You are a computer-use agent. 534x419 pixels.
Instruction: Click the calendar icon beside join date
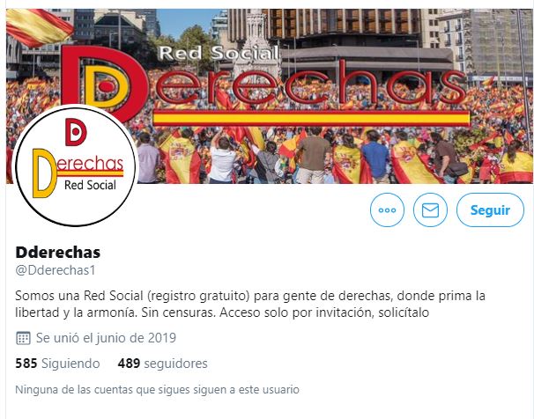[23, 338]
